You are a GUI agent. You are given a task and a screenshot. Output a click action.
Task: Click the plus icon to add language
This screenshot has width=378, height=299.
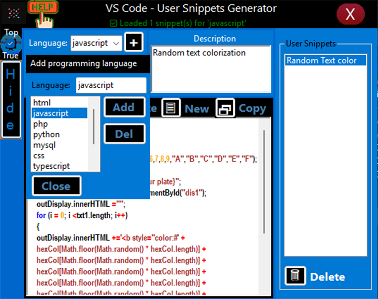[134, 43]
